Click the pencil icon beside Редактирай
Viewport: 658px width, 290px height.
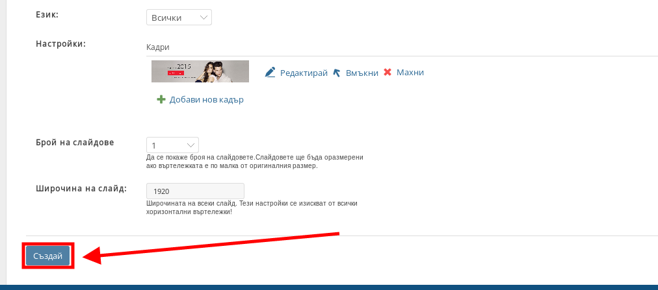coord(270,73)
